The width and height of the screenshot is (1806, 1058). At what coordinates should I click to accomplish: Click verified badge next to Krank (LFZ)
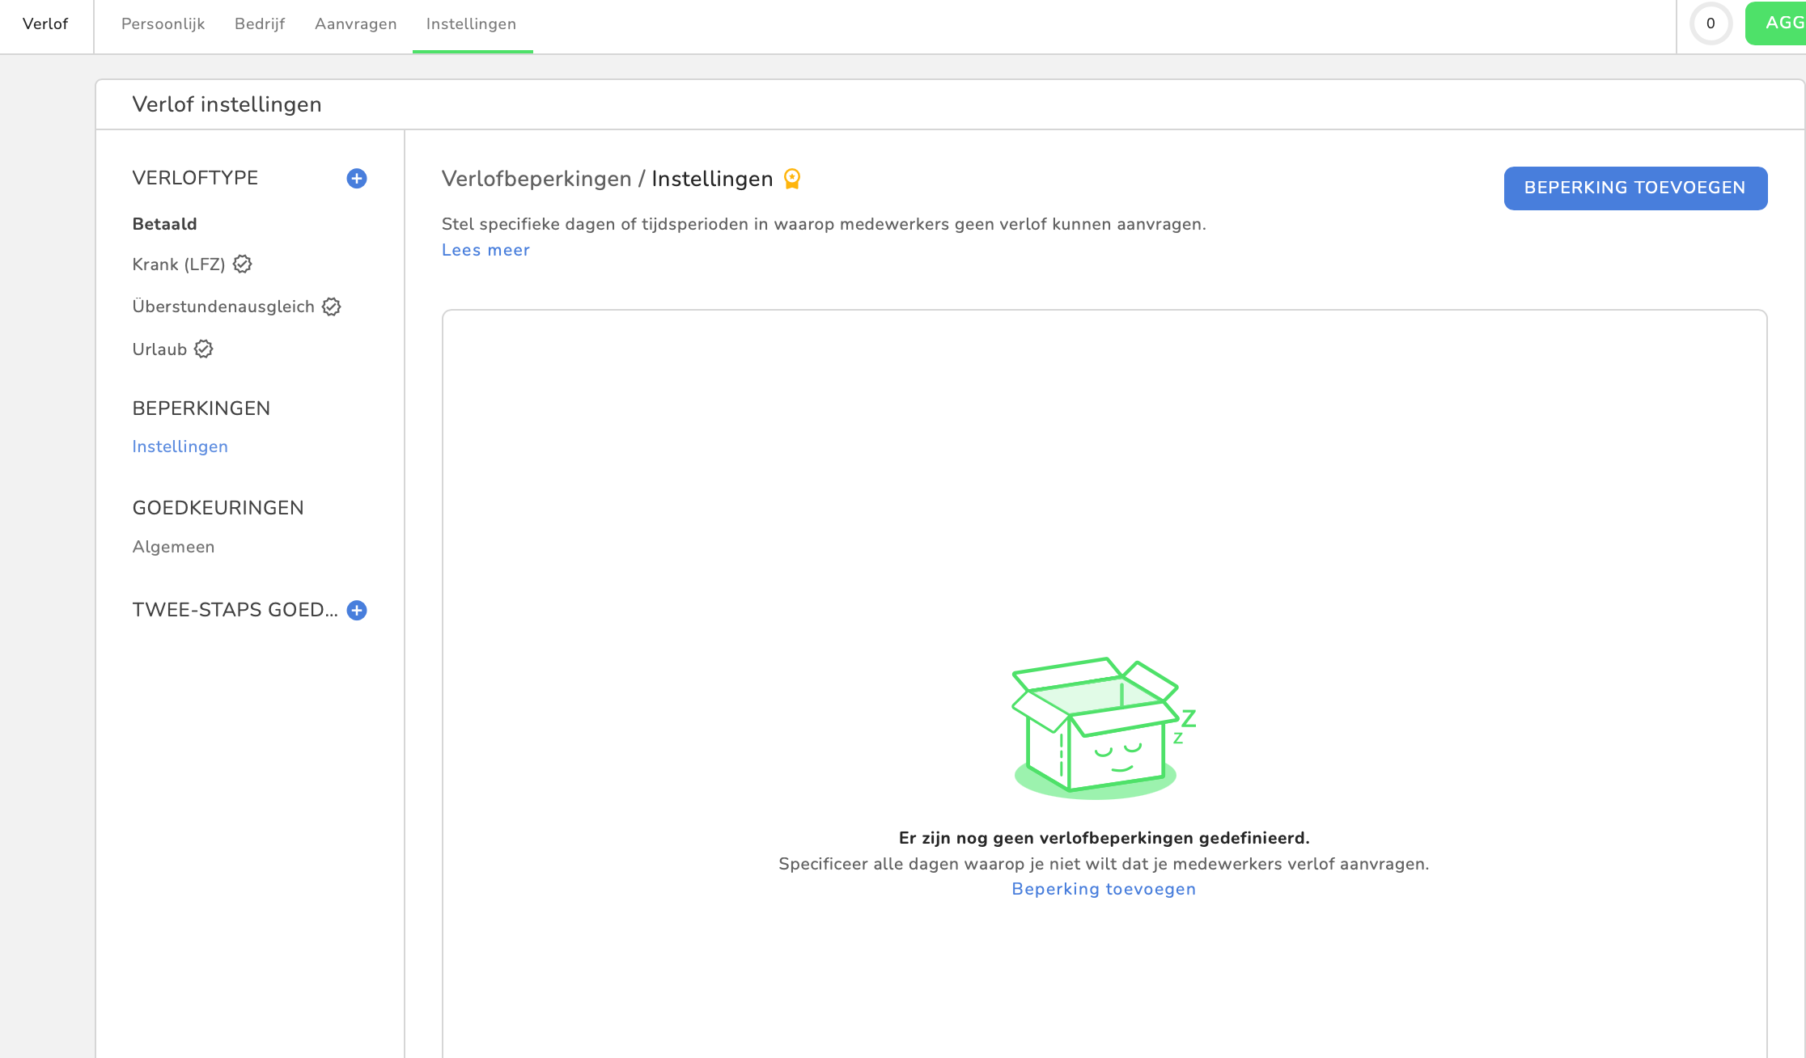tap(242, 264)
